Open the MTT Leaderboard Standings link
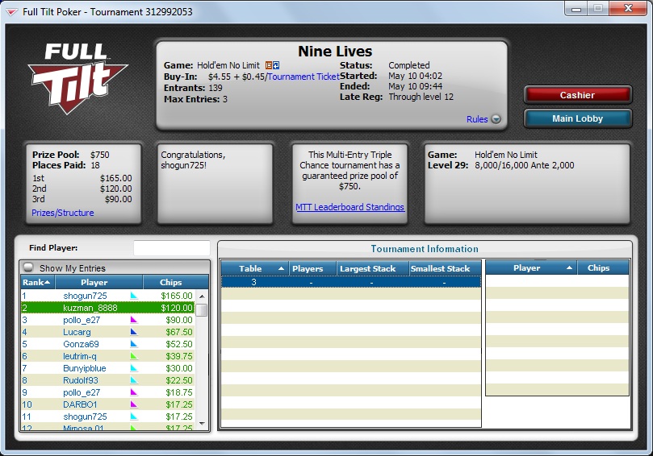This screenshot has height=456, width=653. pyautogui.click(x=350, y=207)
